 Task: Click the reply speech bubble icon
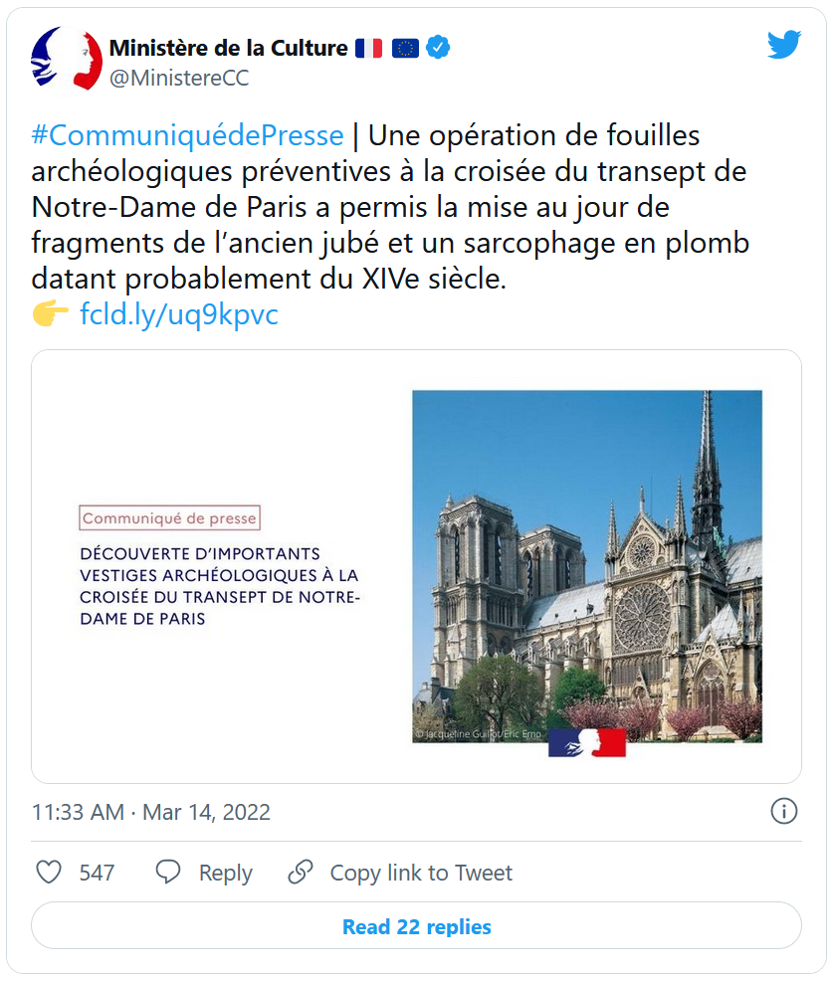[168, 873]
